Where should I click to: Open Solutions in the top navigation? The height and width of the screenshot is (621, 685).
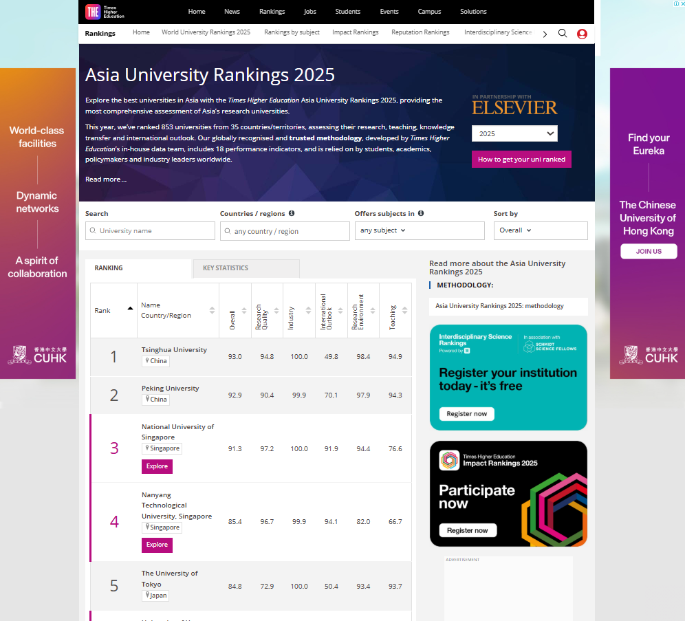coord(473,12)
